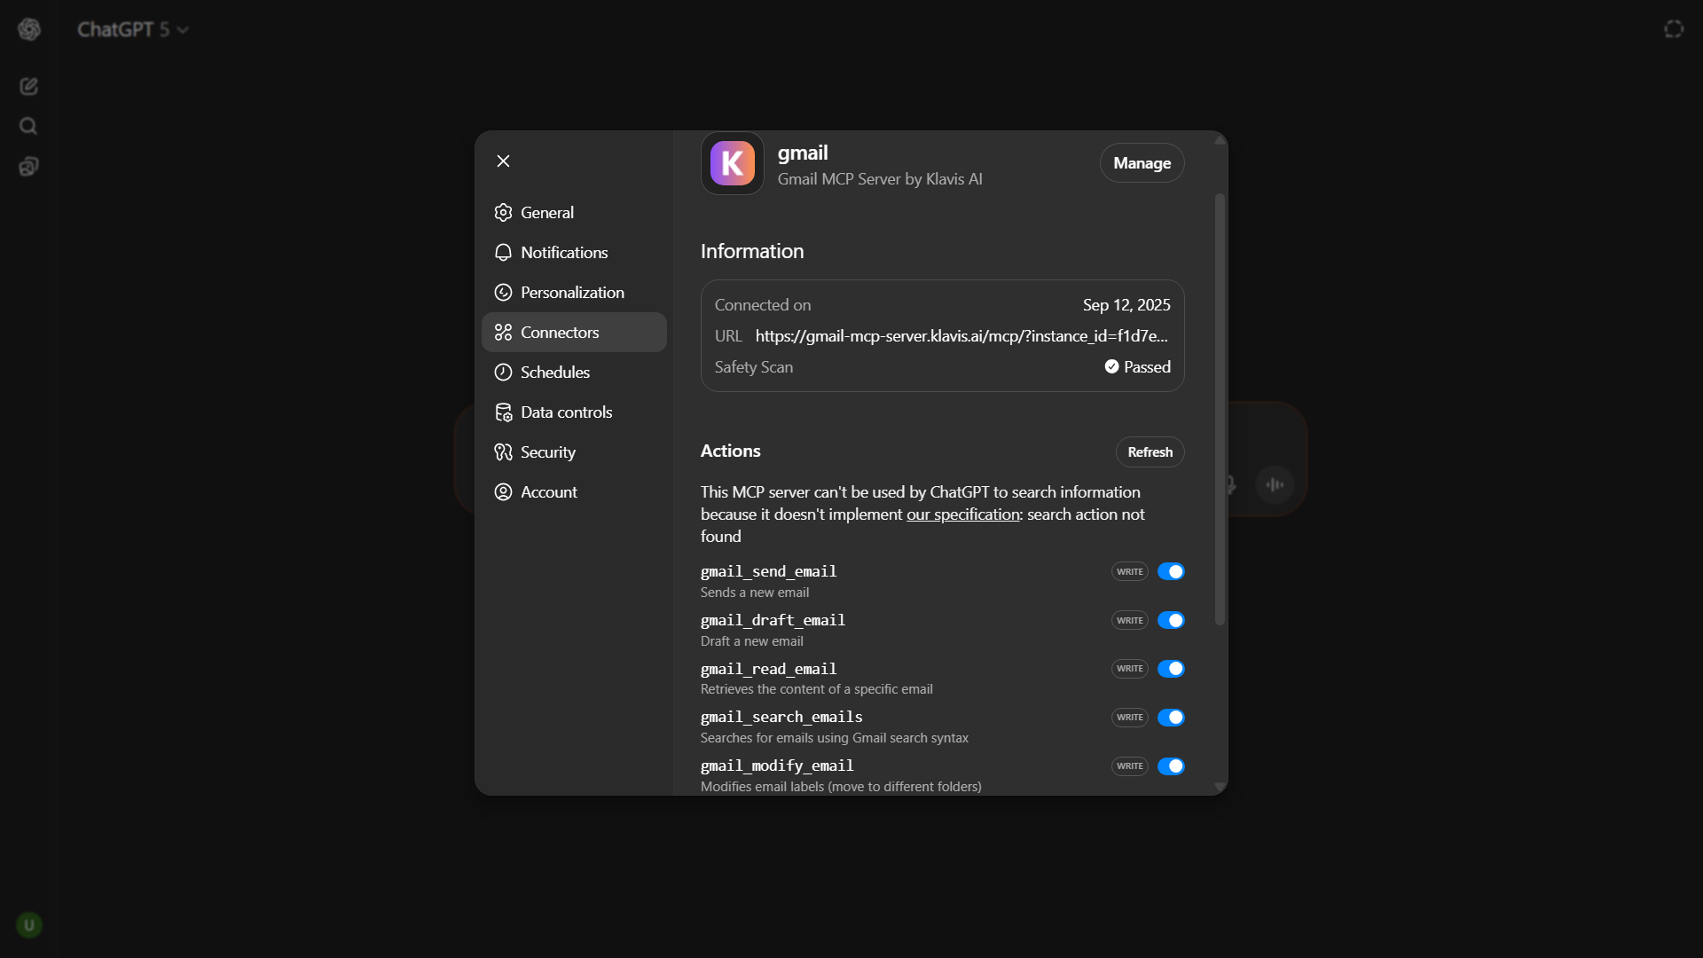Click the WRITE badge for gmail_read_email
Image resolution: width=1703 pixels, height=958 pixels.
point(1129,669)
